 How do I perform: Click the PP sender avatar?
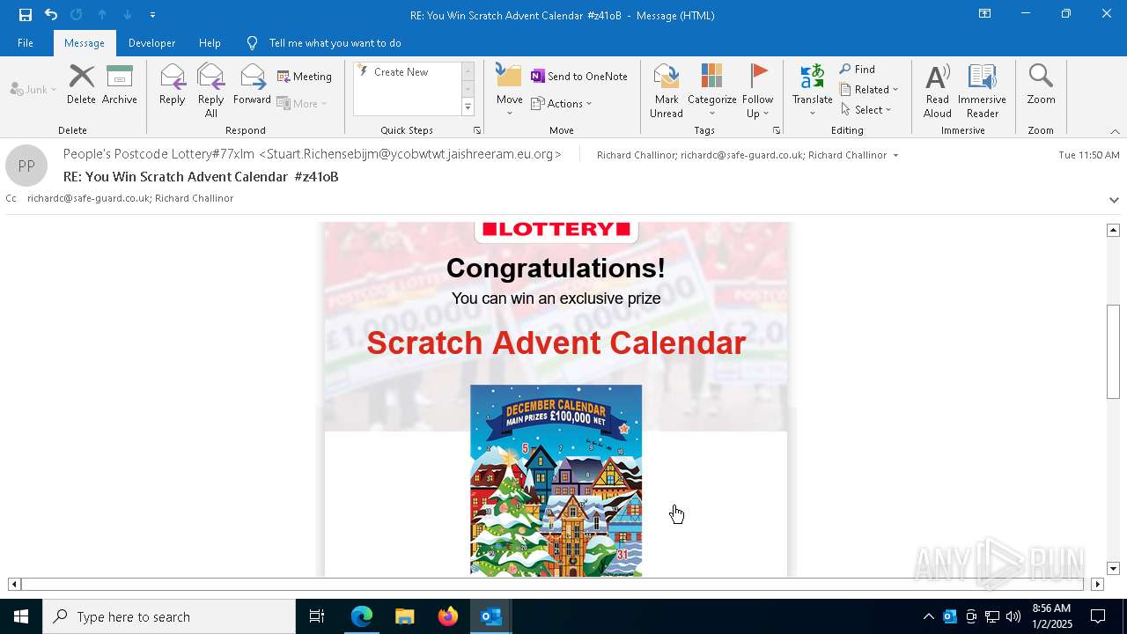click(26, 166)
